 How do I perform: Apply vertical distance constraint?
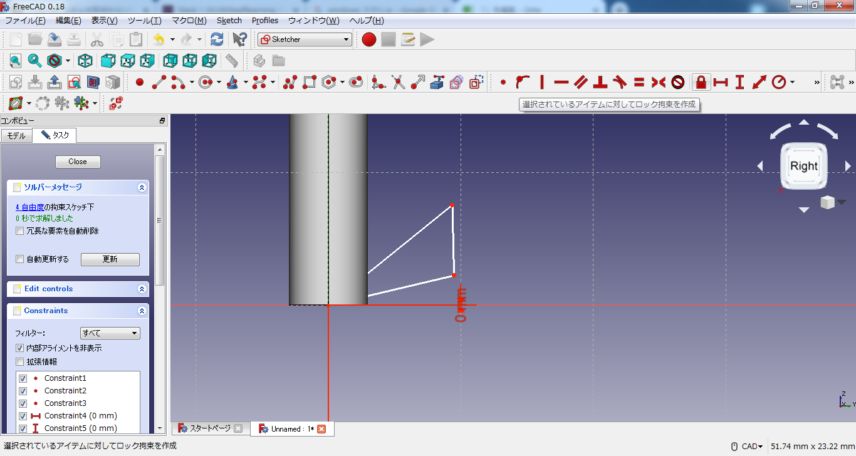click(740, 82)
